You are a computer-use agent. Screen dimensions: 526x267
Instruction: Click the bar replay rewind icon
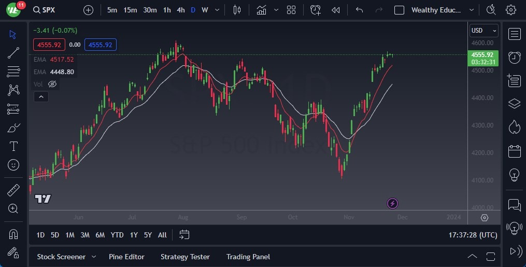click(x=336, y=10)
